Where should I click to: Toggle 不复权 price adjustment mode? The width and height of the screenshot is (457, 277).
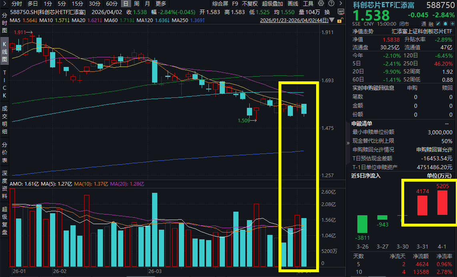point(250,4)
